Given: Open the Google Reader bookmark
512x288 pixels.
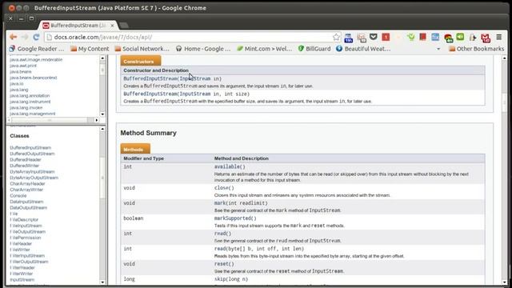Looking at the screenshot, I should pos(37,49).
